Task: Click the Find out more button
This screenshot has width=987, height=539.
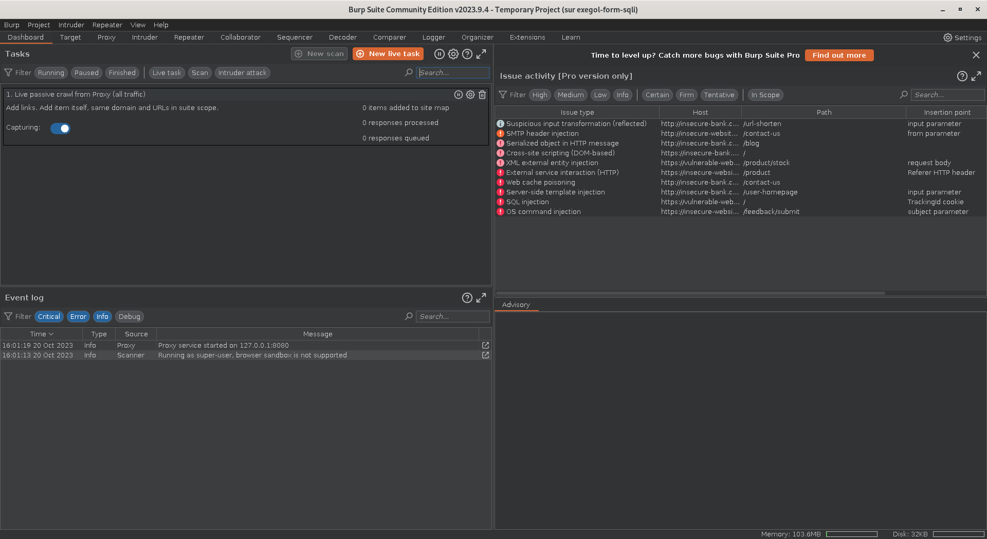Action: [839, 56]
